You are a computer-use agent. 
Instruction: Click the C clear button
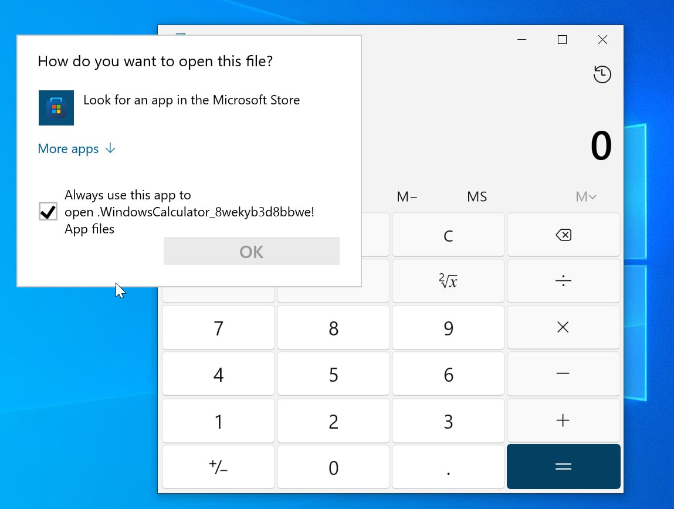coord(448,235)
